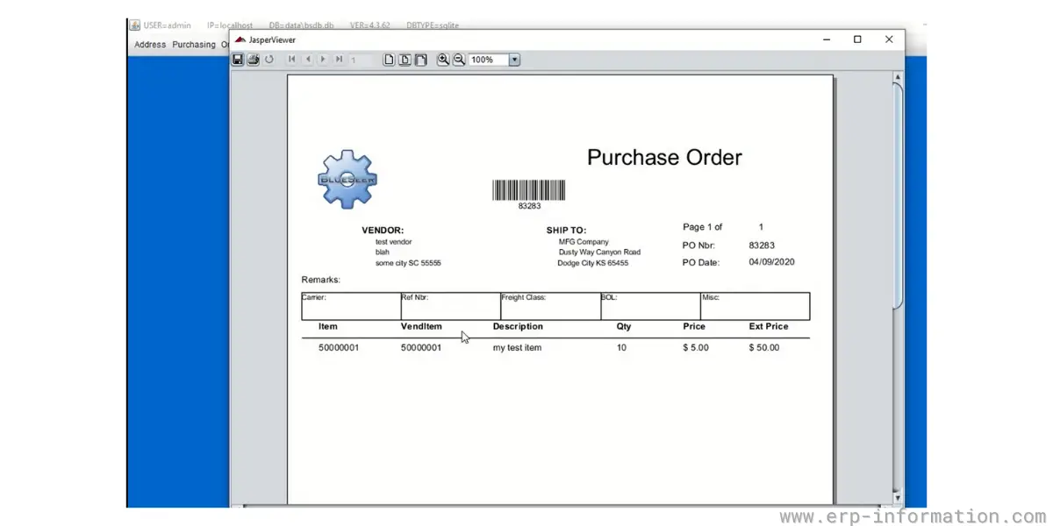Click the VENDOR: label
This screenshot has width=1053, height=526.
pos(383,231)
